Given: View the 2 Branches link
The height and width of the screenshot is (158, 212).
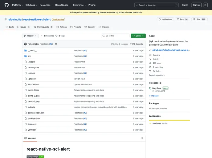Looking at the screenshot, I should point(47,36).
